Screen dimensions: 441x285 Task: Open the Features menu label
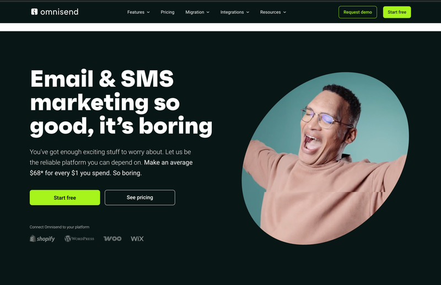pyautogui.click(x=136, y=12)
